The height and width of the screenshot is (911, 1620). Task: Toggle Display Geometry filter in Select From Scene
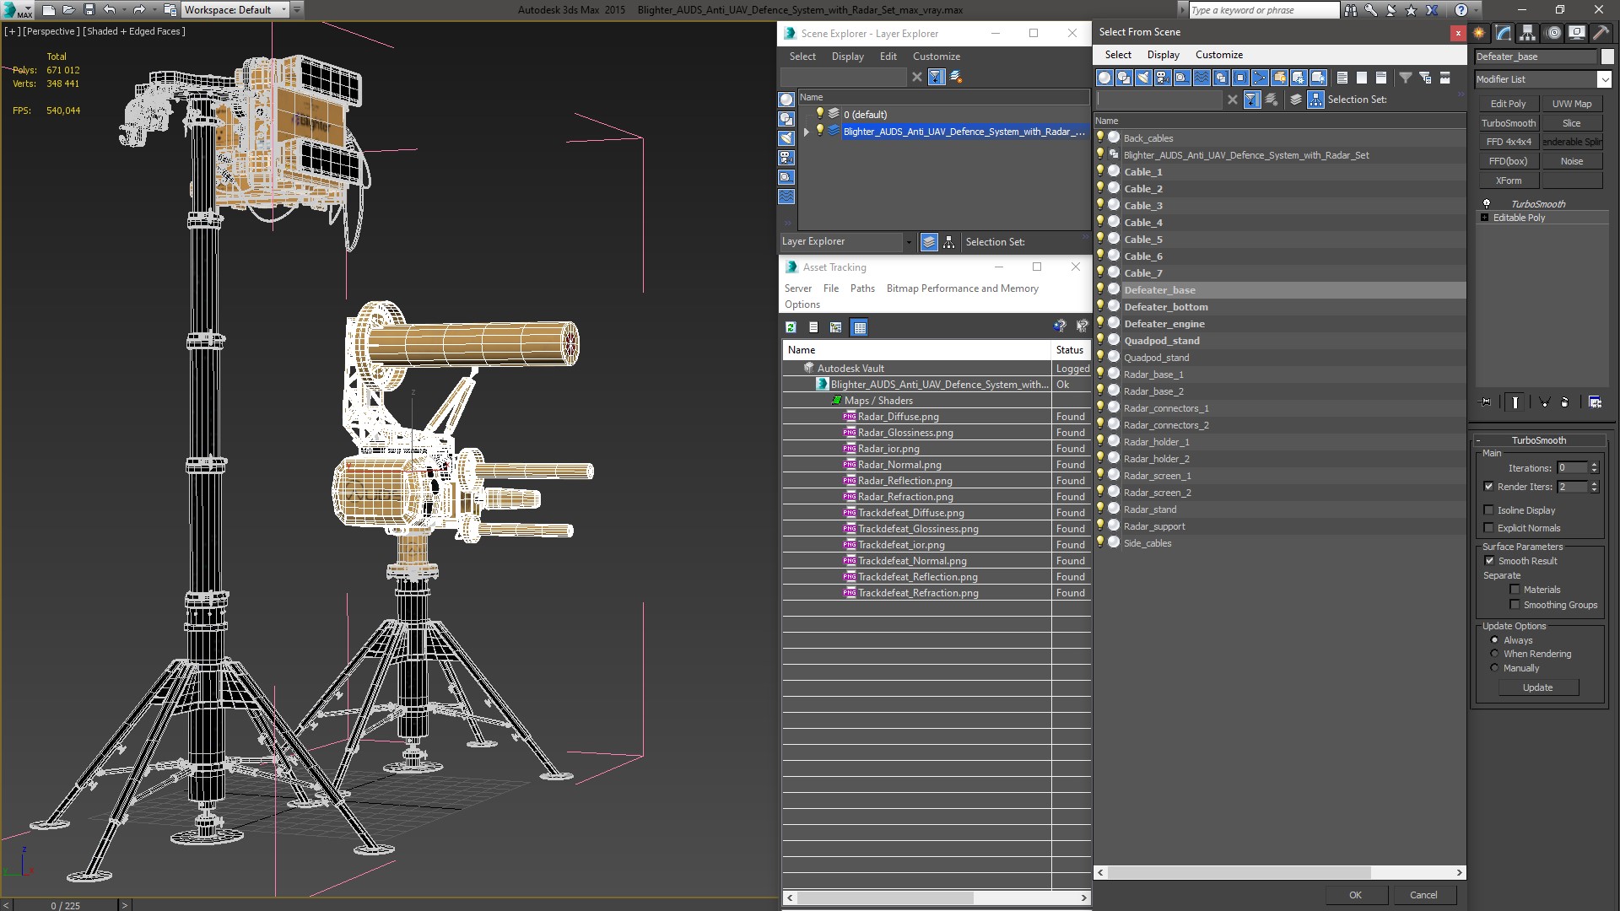[x=1104, y=78]
